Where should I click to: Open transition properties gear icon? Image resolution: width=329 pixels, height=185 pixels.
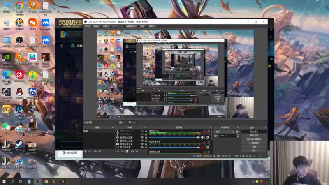pyautogui.click(x=237, y=132)
